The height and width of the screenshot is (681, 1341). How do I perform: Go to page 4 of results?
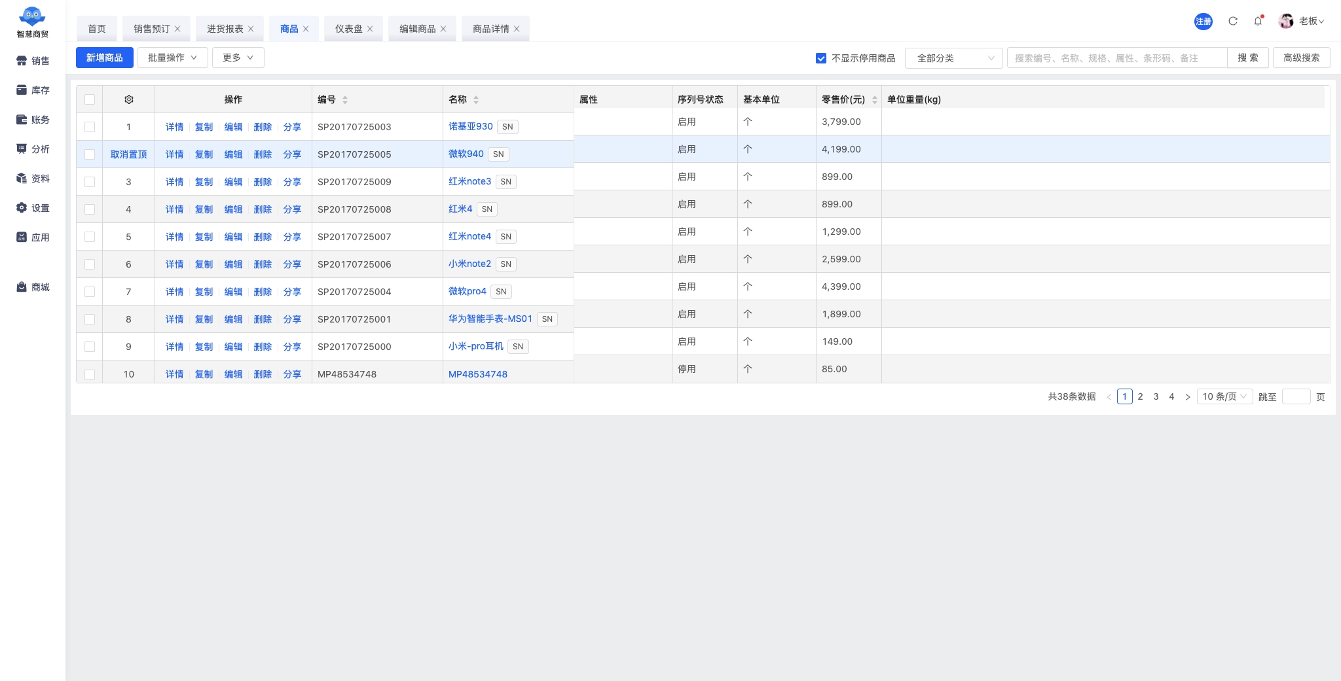pyautogui.click(x=1172, y=396)
